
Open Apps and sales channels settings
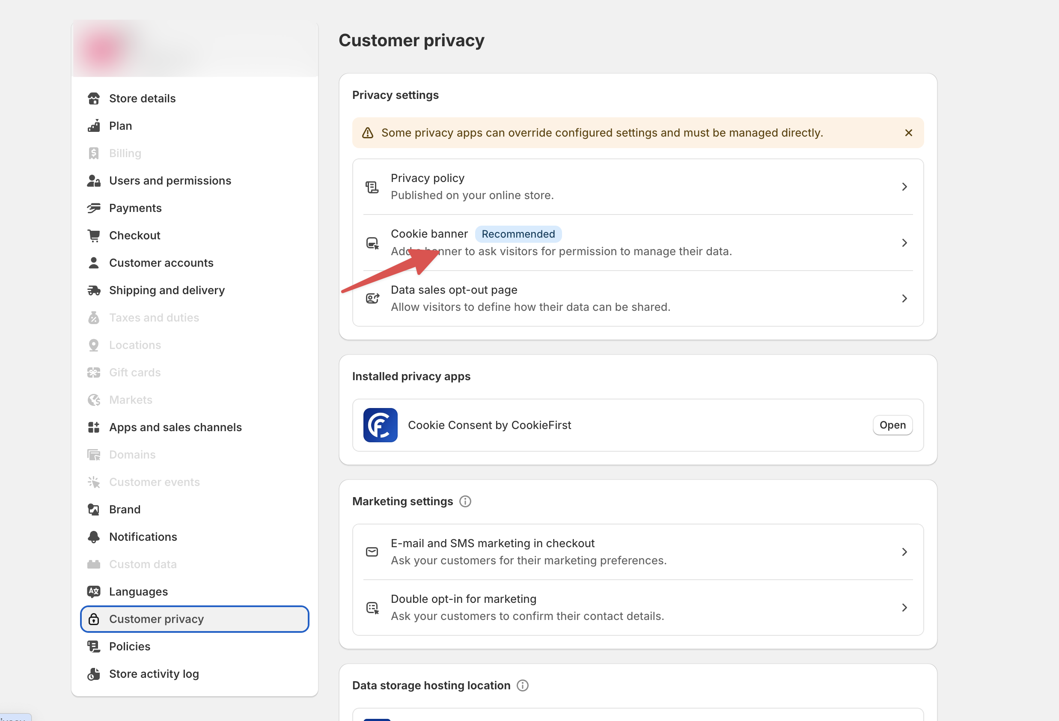tap(176, 427)
